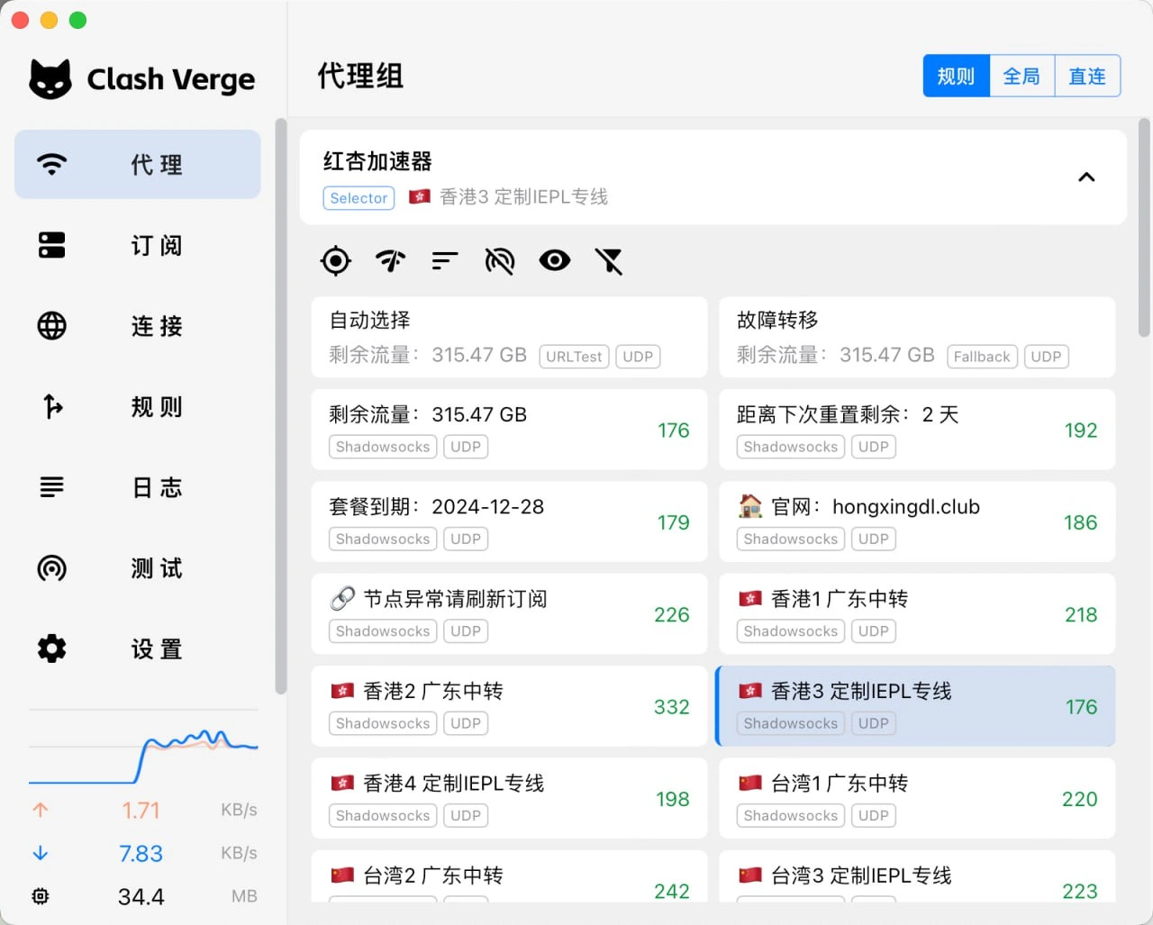Viewport: 1153px width, 925px height.
Task: Click the delay test URL icon
Action: tap(500, 261)
